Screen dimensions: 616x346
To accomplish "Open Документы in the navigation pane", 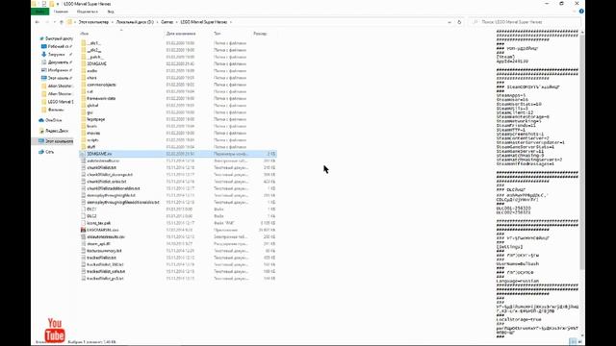I will pyautogui.click(x=58, y=62).
